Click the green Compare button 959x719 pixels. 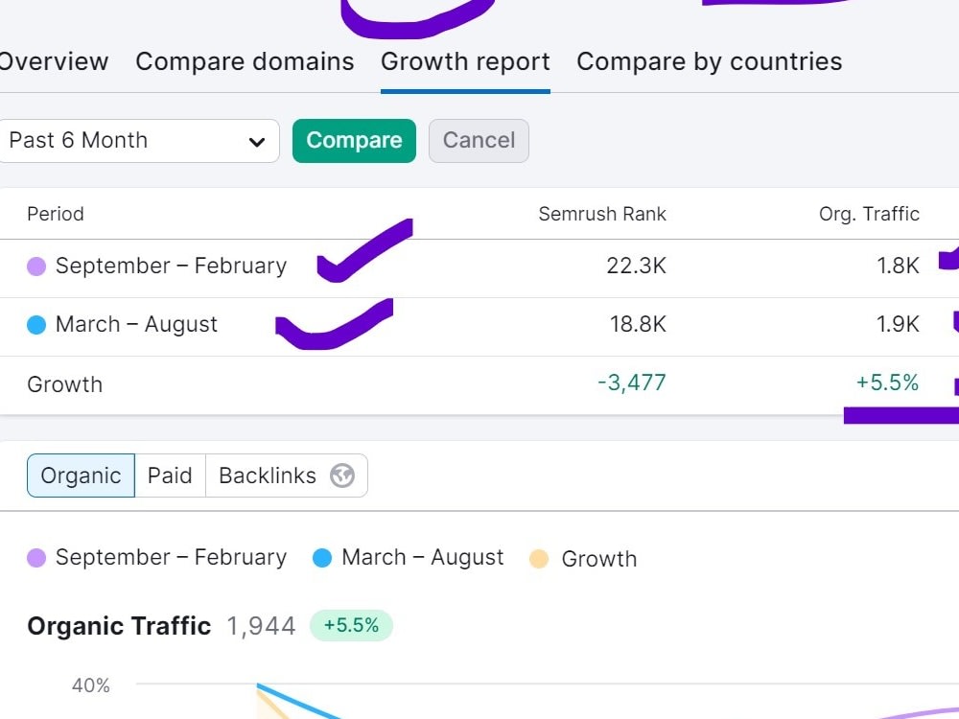354,141
